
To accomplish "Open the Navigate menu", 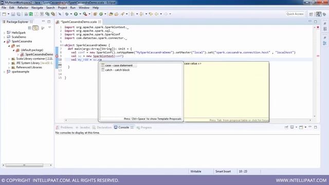I will [37, 8].
